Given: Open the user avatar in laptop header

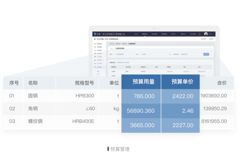Looking at the screenshot, I should [206, 34].
